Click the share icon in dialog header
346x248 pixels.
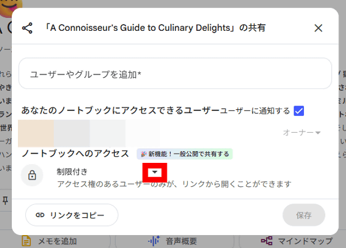pyautogui.click(x=27, y=28)
